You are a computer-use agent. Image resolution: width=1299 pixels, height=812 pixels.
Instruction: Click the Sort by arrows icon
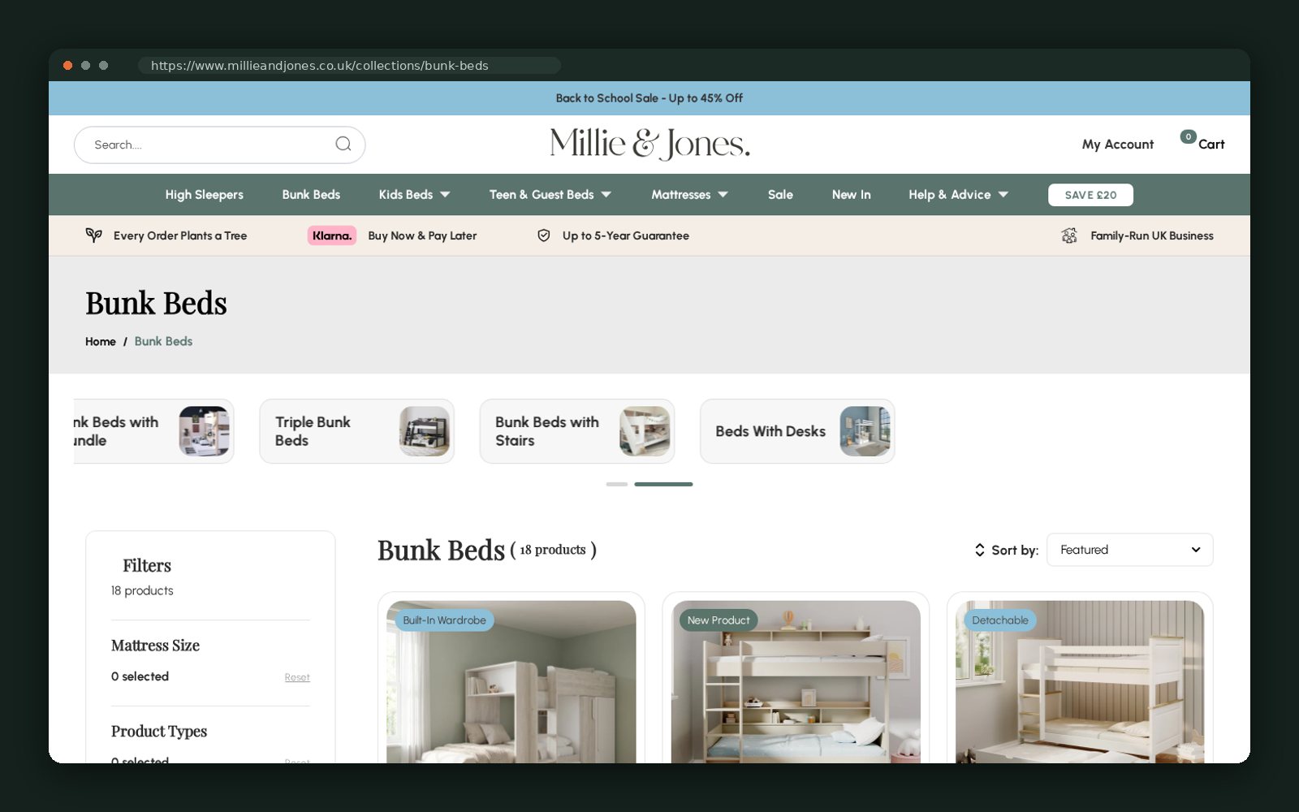[x=979, y=550]
